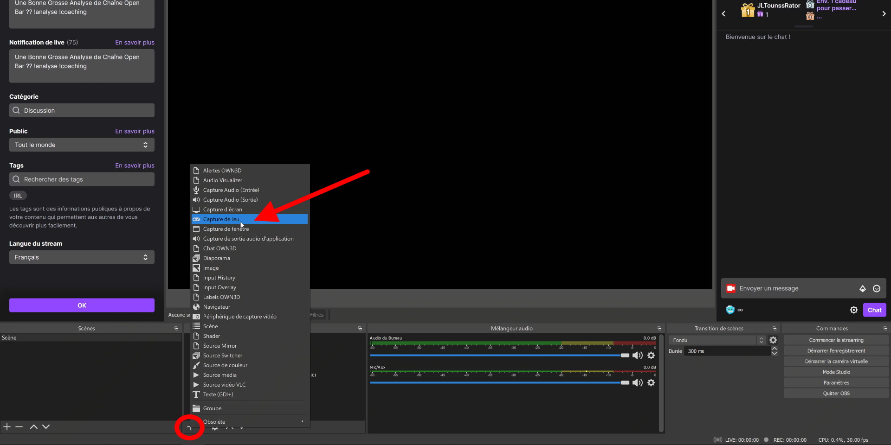Click OK to save channel info

click(82, 305)
